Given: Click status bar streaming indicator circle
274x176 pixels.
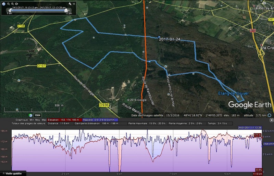Looking at the screenshot, I should tap(270, 115).
